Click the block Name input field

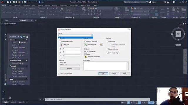[x=75, y=35]
